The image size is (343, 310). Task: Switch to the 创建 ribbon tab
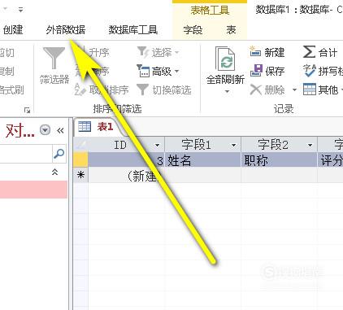12,29
